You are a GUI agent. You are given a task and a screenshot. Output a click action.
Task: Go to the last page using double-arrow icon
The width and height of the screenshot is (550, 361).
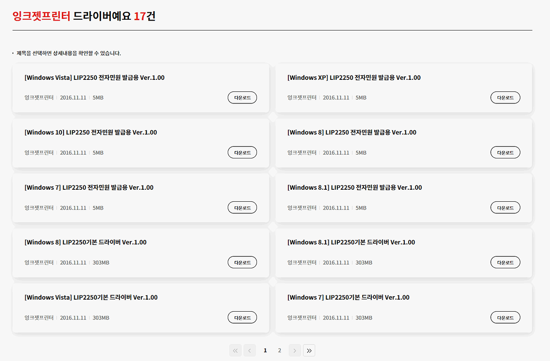[309, 350]
